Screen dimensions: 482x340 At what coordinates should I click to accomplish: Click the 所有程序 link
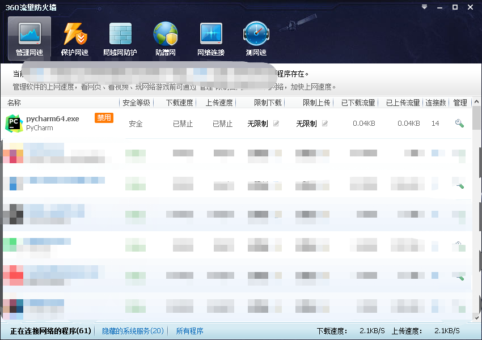click(189, 331)
